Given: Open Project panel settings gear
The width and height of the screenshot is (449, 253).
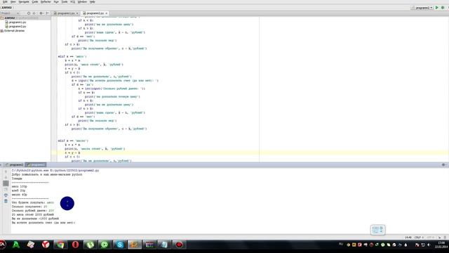Looking at the screenshot, I should [41, 13].
